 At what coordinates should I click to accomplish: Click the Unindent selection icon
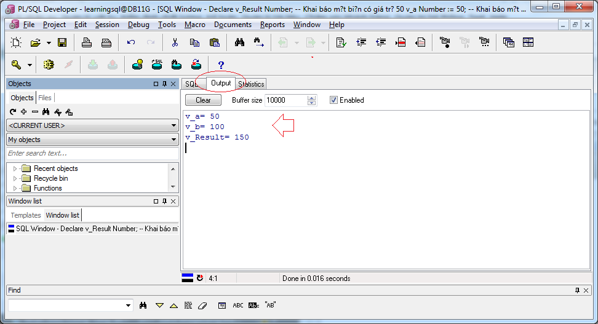tap(381, 42)
